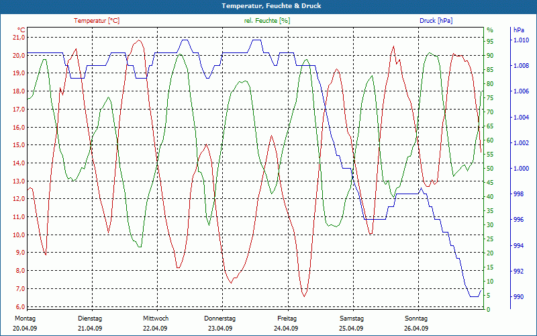Click the "75" humidity axis value

click(490, 98)
